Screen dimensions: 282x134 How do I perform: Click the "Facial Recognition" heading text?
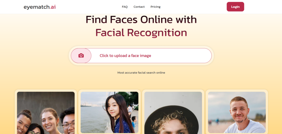tap(141, 33)
